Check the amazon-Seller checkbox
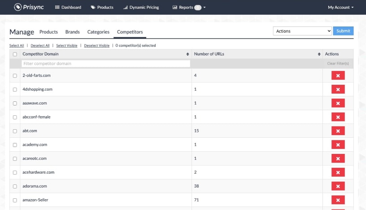Viewport: 366px width, 210px height. pos(15,200)
